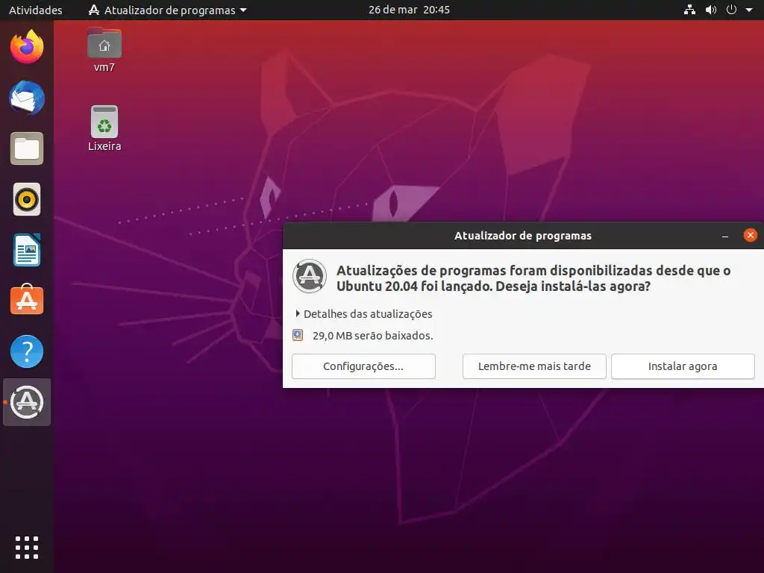Launch Rhythmbox music player
764x573 pixels.
click(27, 199)
